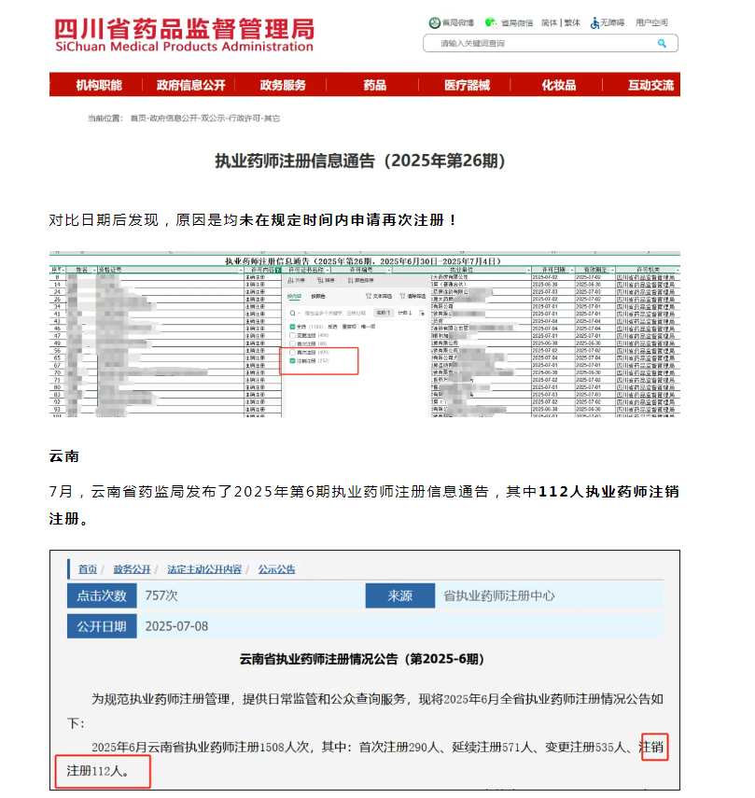Viewport: 755px width, 798px height.
Task: Open the 化妆品 navigation menu
Action: (559, 85)
